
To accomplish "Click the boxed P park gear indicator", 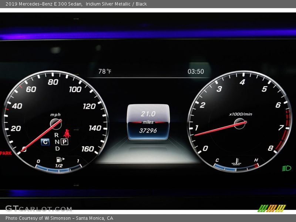I will click(64, 142).
